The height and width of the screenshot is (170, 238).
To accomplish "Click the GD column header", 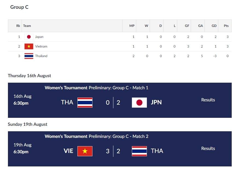I will click(214, 26).
